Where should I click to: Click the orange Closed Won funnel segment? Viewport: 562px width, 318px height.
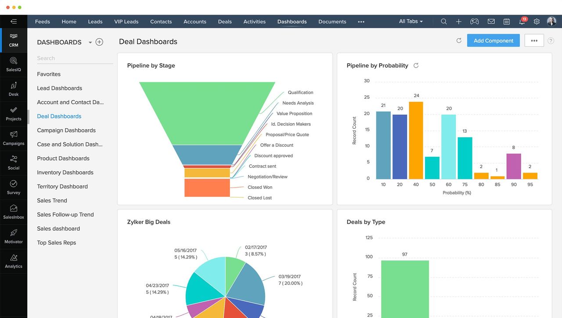tap(207, 188)
